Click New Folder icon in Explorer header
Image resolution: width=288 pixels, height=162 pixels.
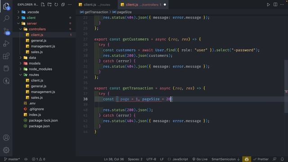(x=49, y=4)
